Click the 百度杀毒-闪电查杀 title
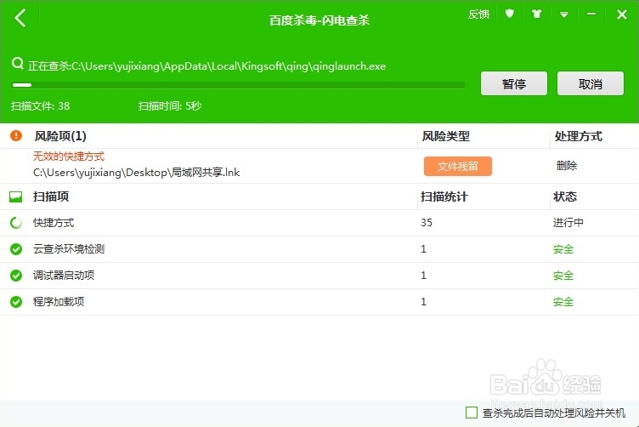The image size is (639, 427). tap(319, 20)
